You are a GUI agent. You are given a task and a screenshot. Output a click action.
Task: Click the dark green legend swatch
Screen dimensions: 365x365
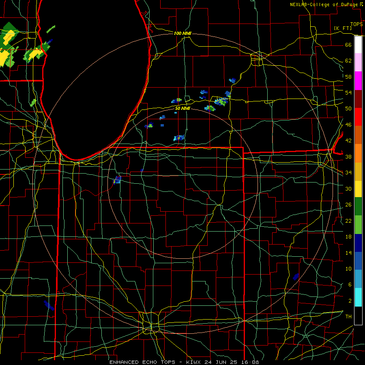pos(358,206)
